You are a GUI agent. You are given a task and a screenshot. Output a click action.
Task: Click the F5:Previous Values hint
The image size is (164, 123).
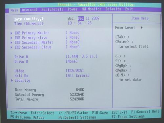(27, 117)
